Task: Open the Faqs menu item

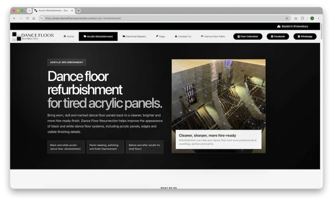Action: (x=160, y=37)
